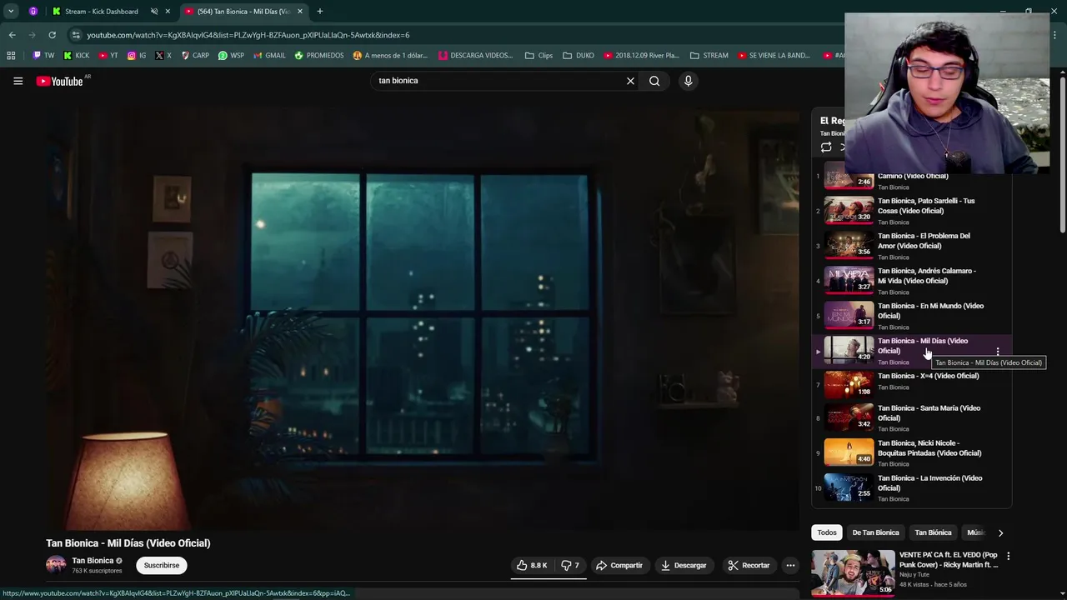The height and width of the screenshot is (600, 1067).
Task: Share the video with Compartir
Action: pyautogui.click(x=619, y=565)
